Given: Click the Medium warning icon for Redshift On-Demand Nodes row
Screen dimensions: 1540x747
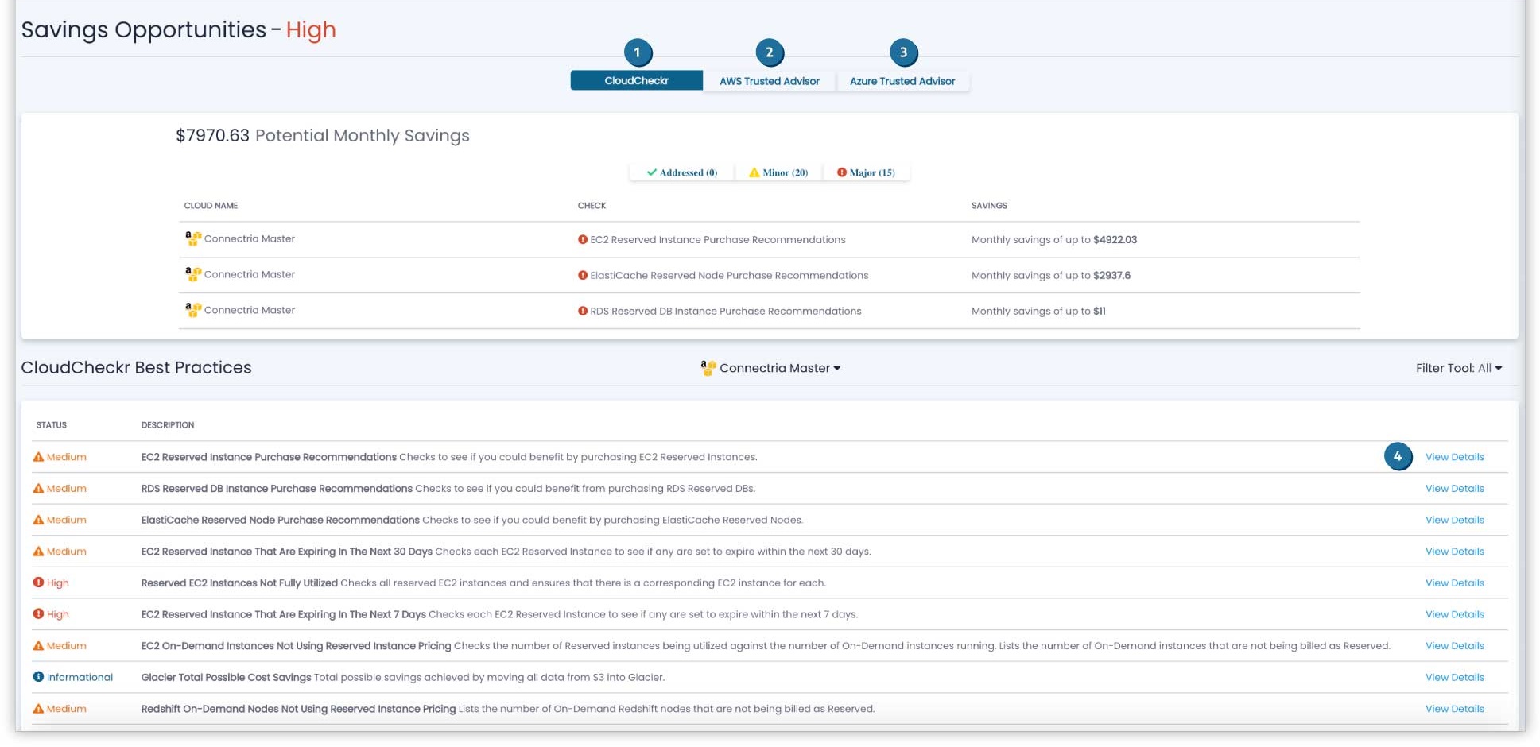Looking at the screenshot, I should [38, 709].
